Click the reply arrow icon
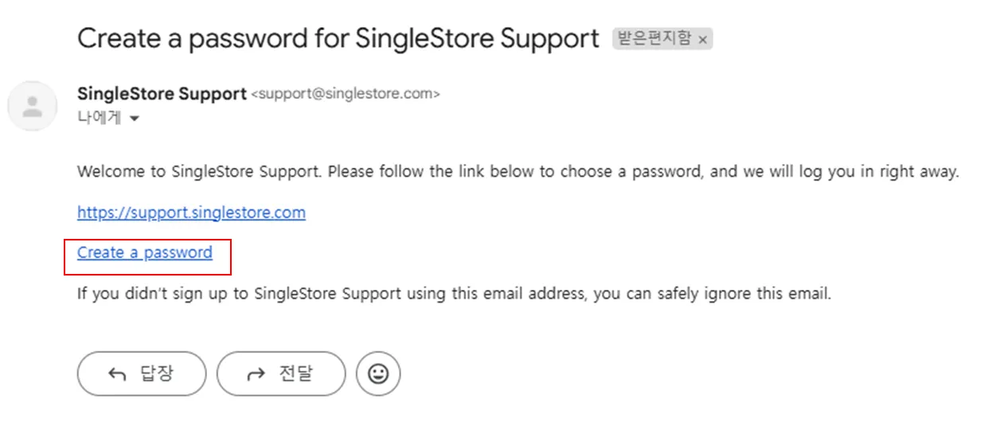Viewport: 992px width, 426px height. click(117, 374)
